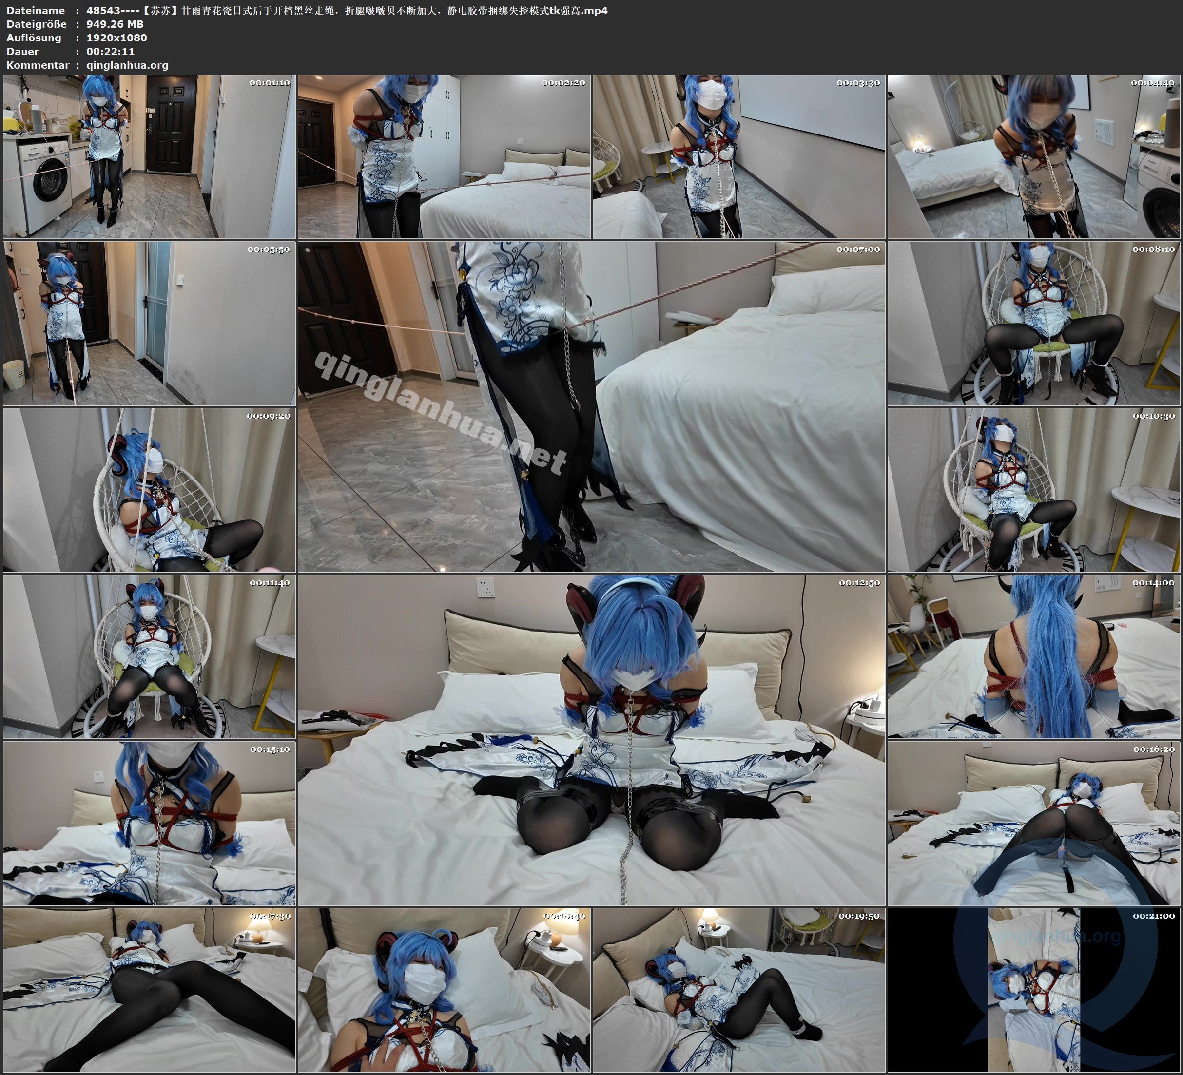Click the frame with timestamp 00:09:20
Viewport: 1183px width, 1075px height.
[149, 489]
